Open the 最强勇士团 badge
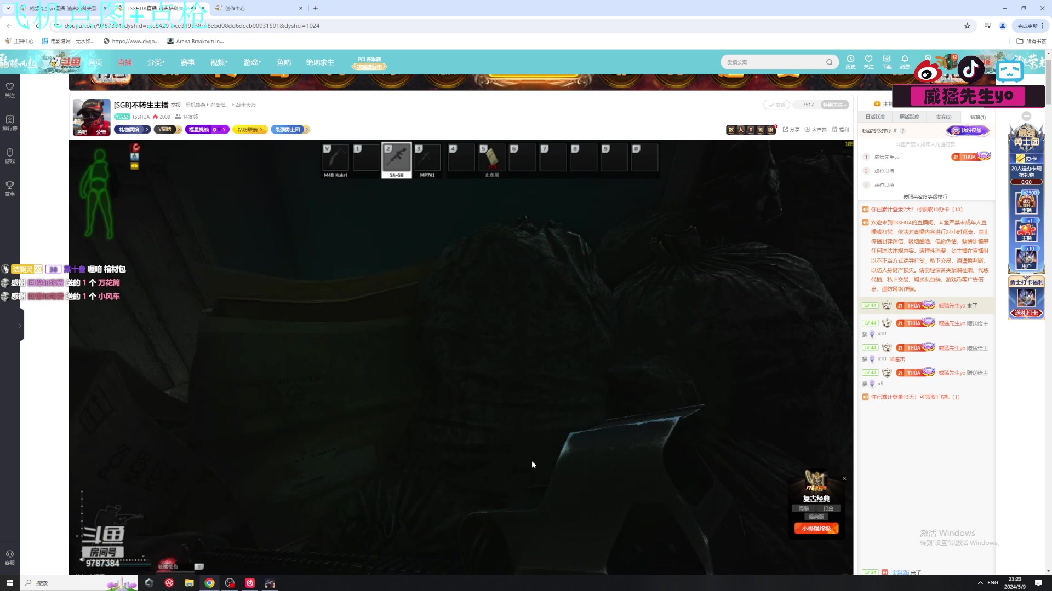The image size is (1052, 591). point(290,130)
